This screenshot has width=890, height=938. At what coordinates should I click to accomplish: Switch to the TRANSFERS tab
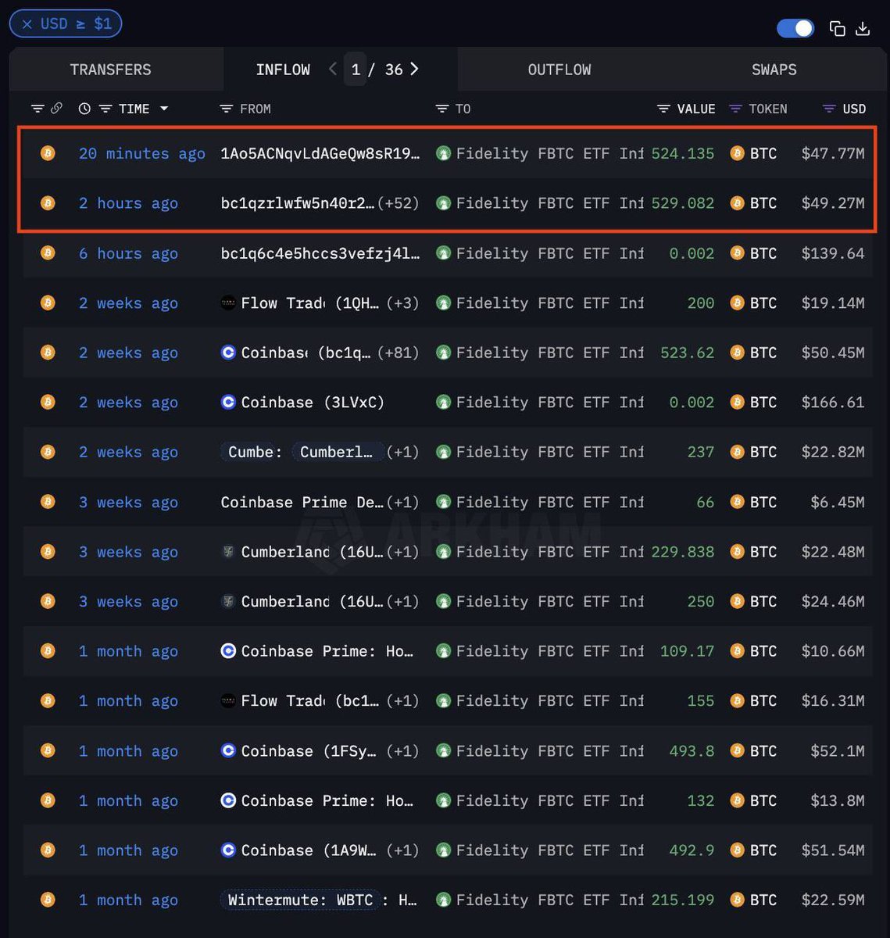point(111,70)
